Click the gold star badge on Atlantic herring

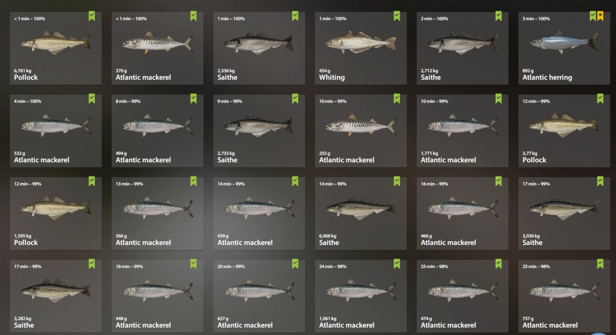coord(600,16)
